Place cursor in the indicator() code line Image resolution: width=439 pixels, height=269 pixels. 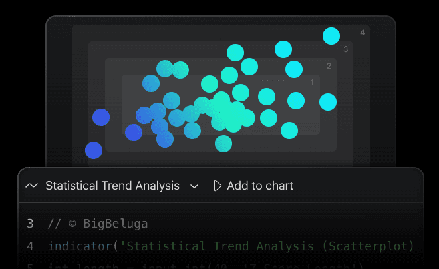pyautogui.click(x=230, y=246)
